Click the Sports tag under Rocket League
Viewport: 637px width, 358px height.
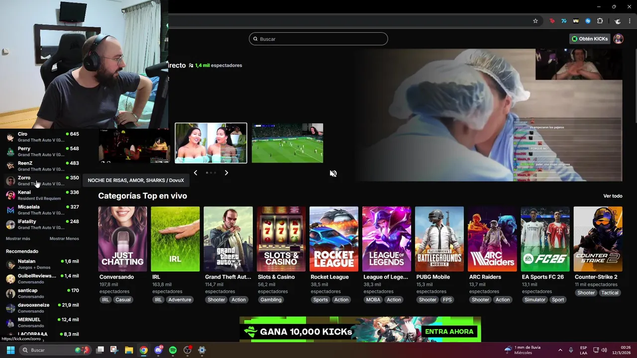[x=320, y=300]
